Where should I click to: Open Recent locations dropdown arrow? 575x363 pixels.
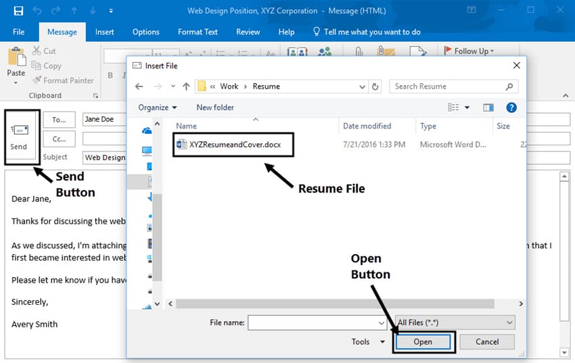click(173, 87)
